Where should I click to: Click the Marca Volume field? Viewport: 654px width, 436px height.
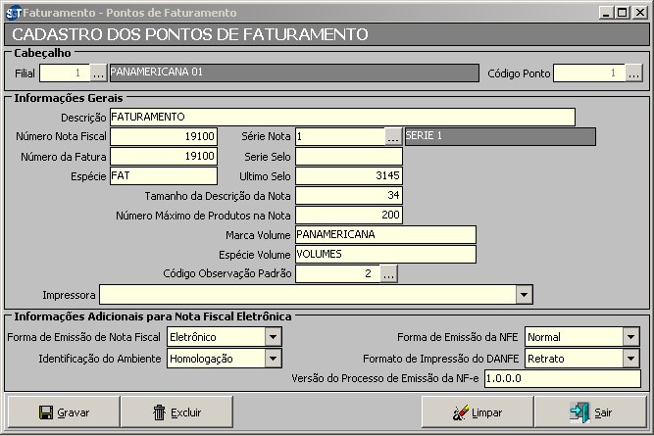(384, 234)
